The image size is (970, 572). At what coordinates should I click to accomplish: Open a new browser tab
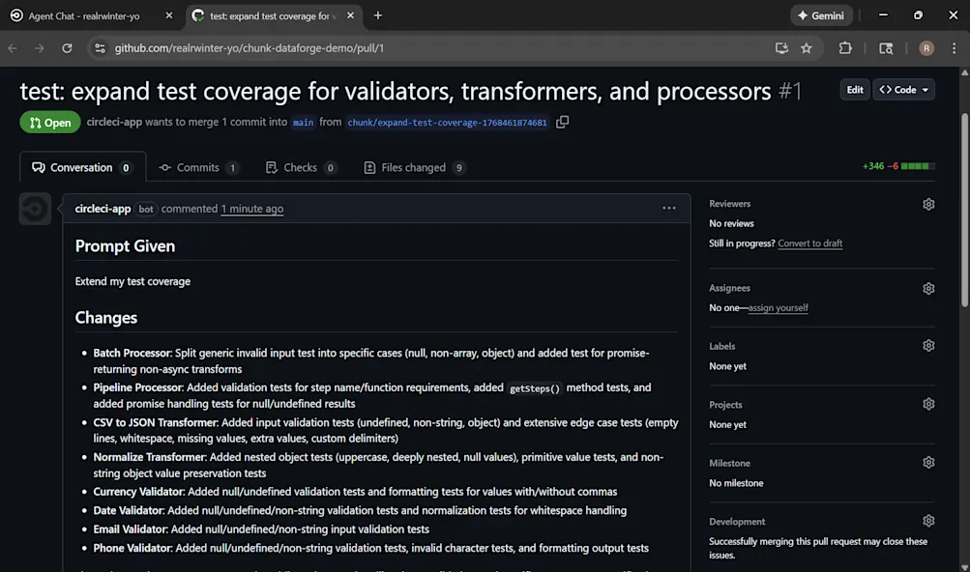pos(378,15)
